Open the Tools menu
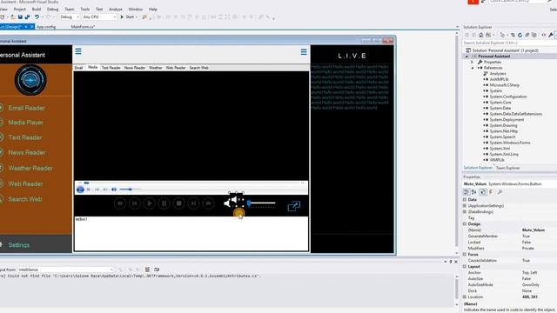 (85, 10)
